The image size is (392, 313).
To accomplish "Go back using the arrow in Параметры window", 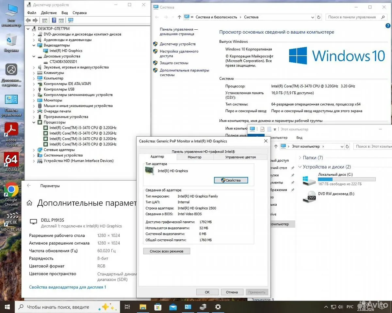I will [x=29, y=186].
